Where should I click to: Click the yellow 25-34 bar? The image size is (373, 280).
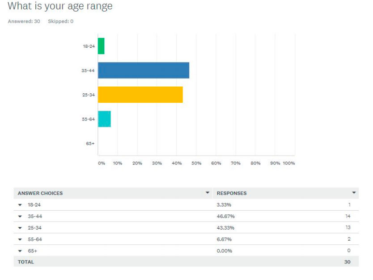click(140, 95)
